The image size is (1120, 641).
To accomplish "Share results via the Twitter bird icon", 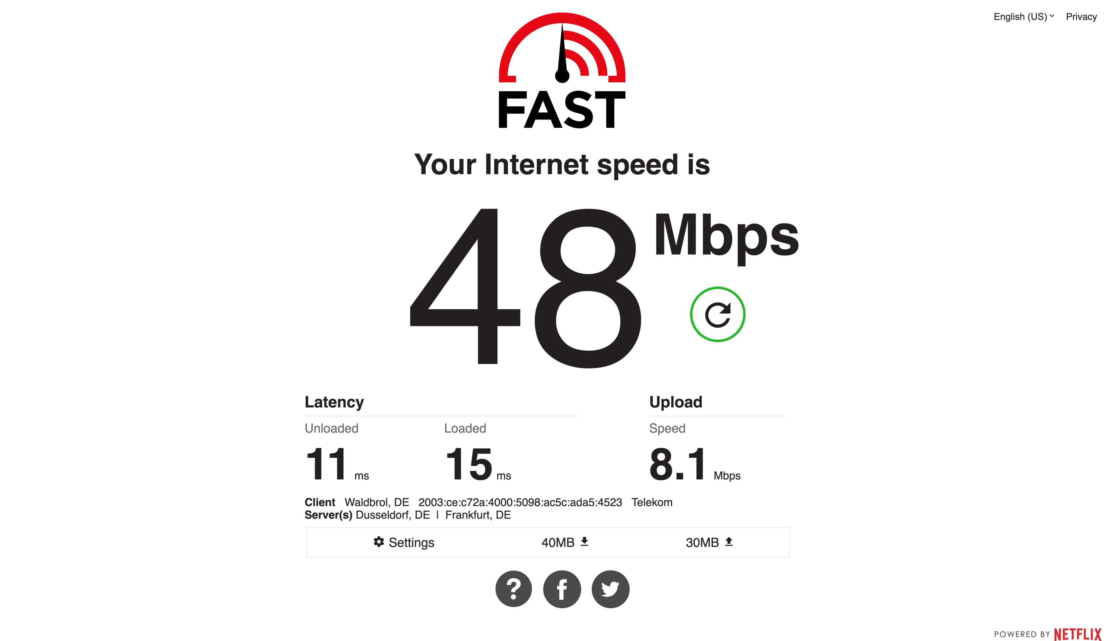I will point(610,589).
